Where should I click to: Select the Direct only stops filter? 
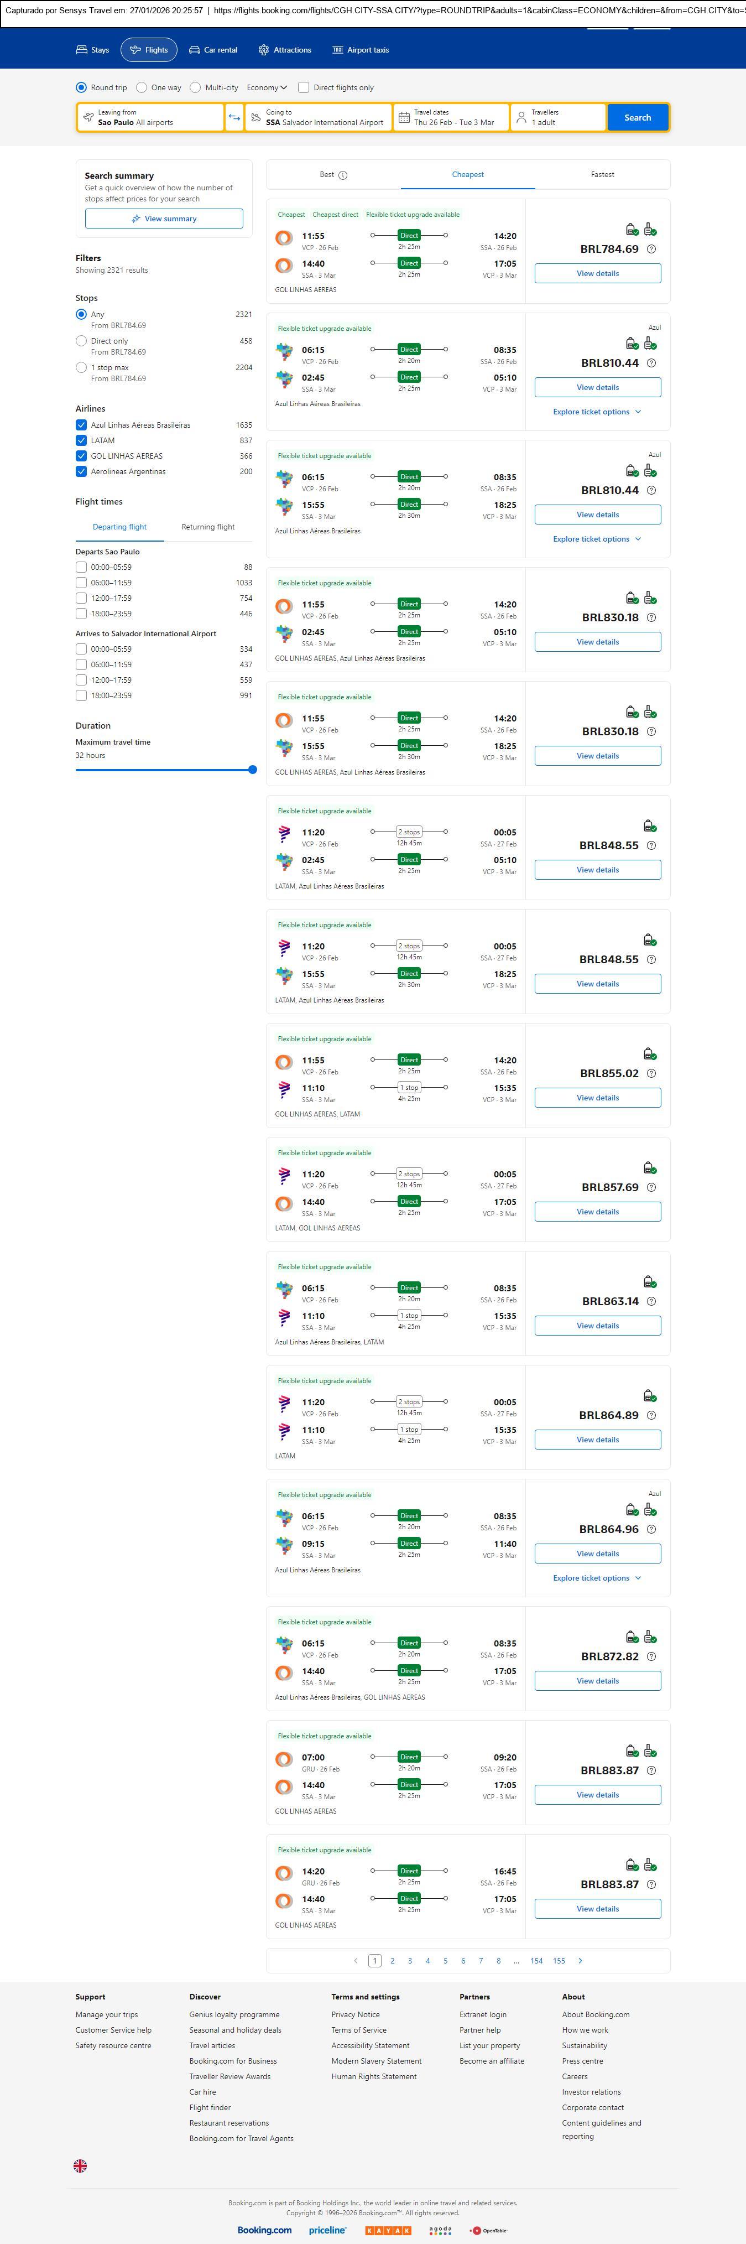pyautogui.click(x=81, y=341)
